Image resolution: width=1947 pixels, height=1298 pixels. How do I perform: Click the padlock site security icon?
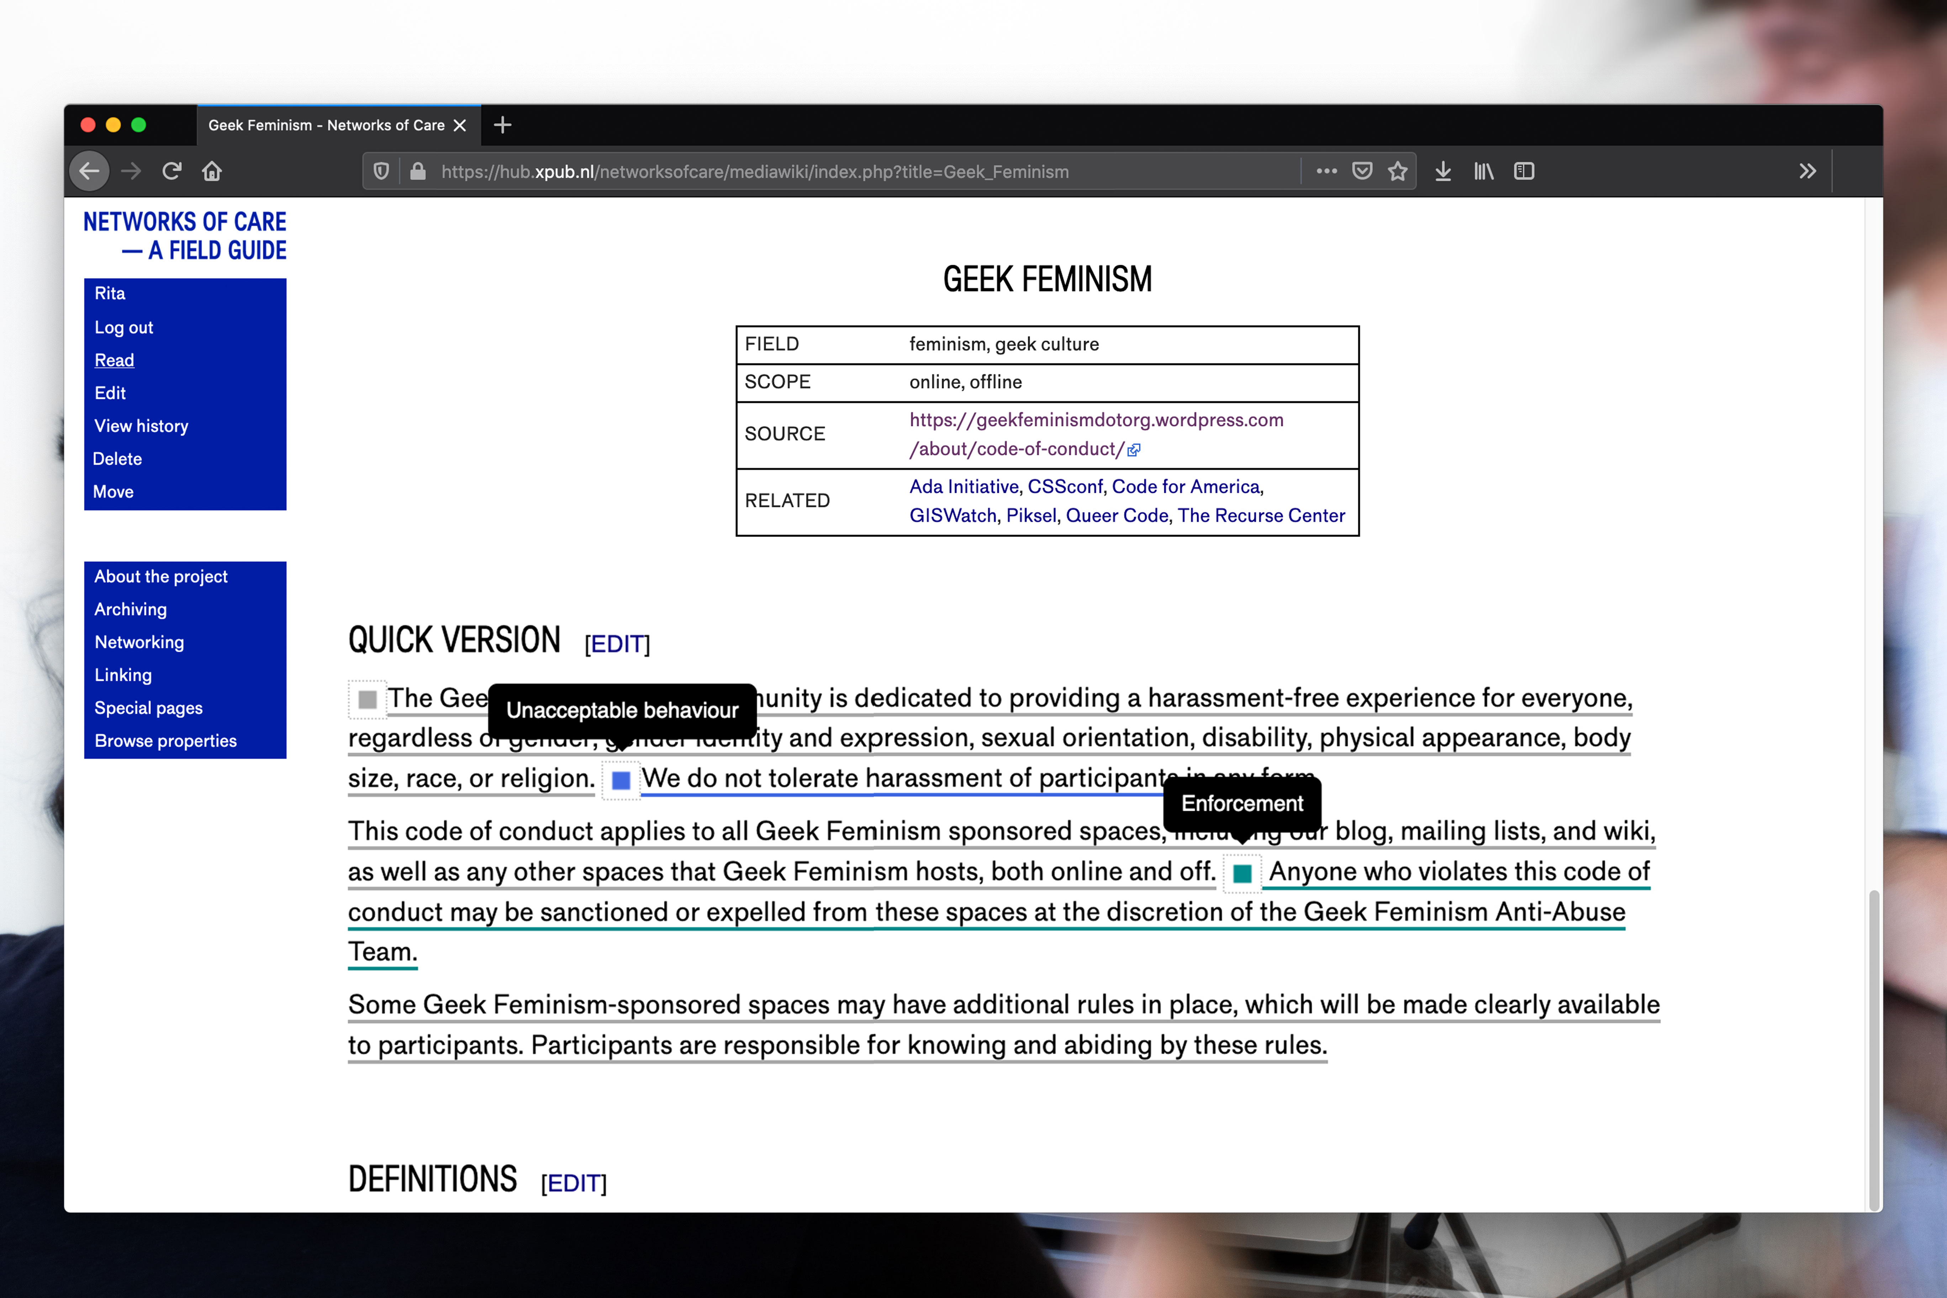click(x=418, y=172)
